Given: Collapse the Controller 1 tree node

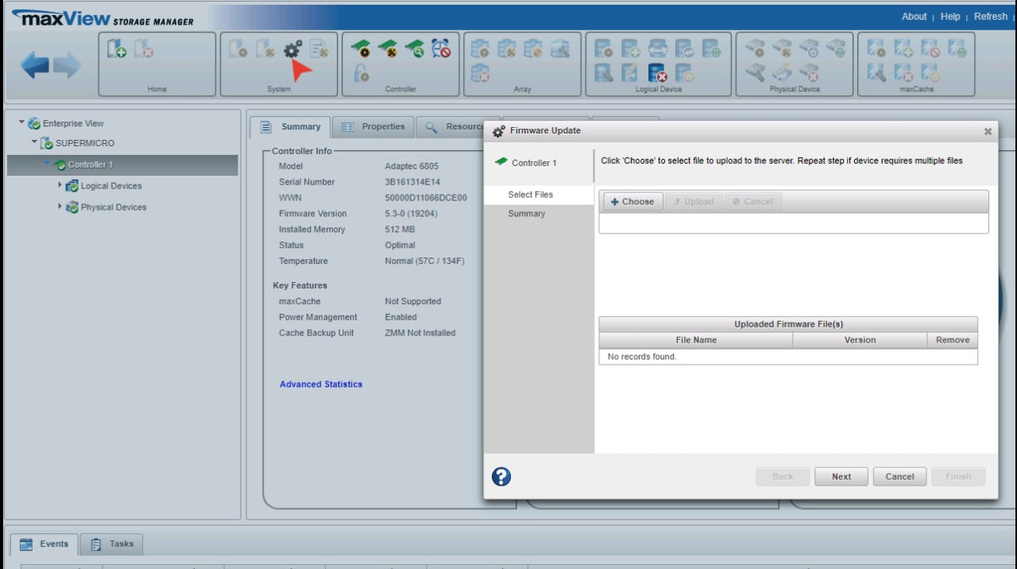Looking at the screenshot, I should point(47,164).
